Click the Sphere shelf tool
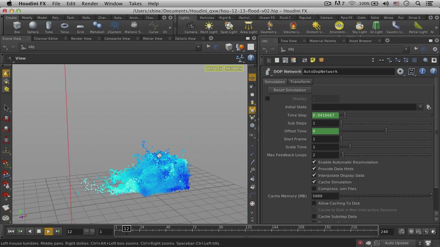Image resolution: width=440 pixels, height=247 pixels. coord(33,27)
